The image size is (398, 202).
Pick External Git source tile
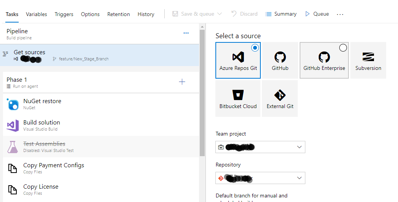tap(280, 99)
